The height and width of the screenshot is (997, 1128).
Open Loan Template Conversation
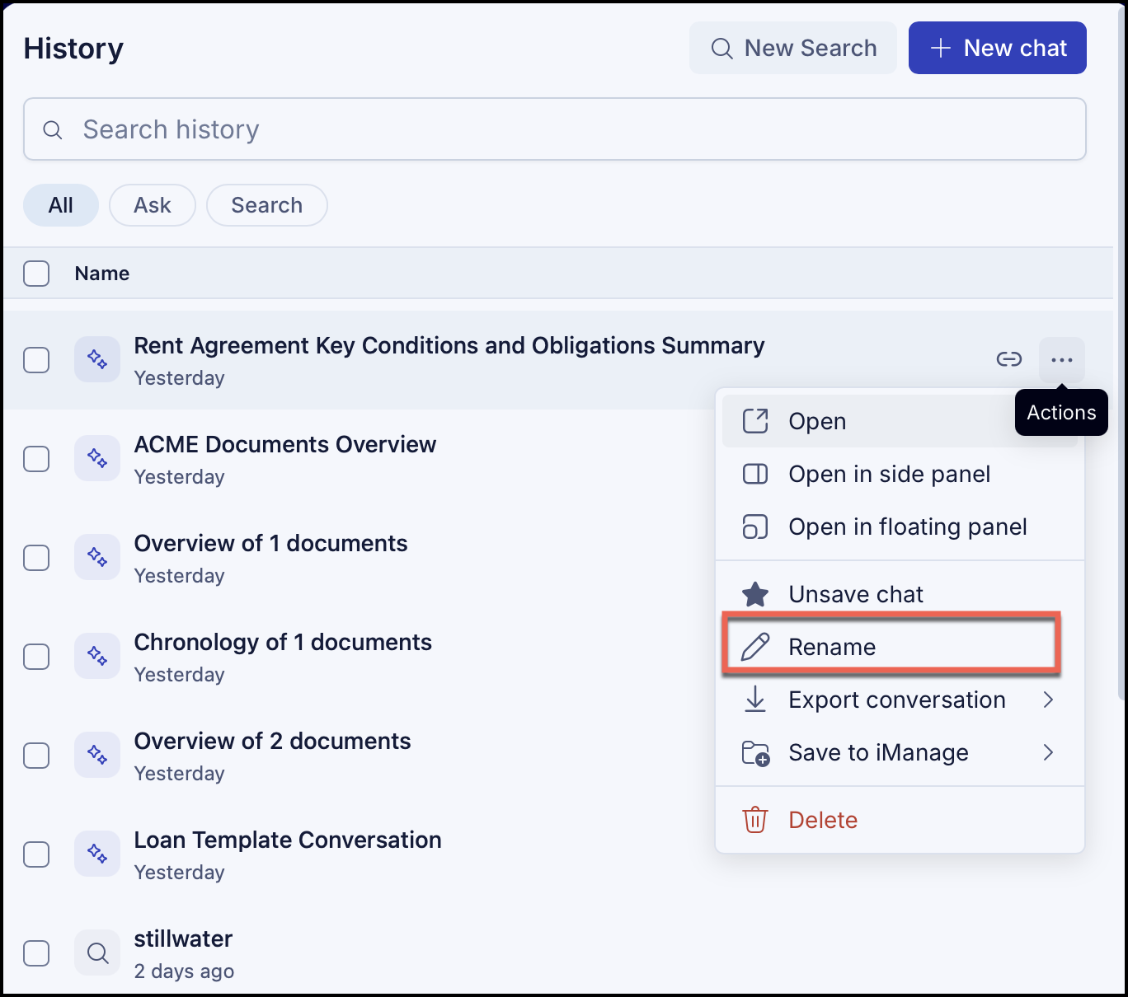[x=288, y=840]
